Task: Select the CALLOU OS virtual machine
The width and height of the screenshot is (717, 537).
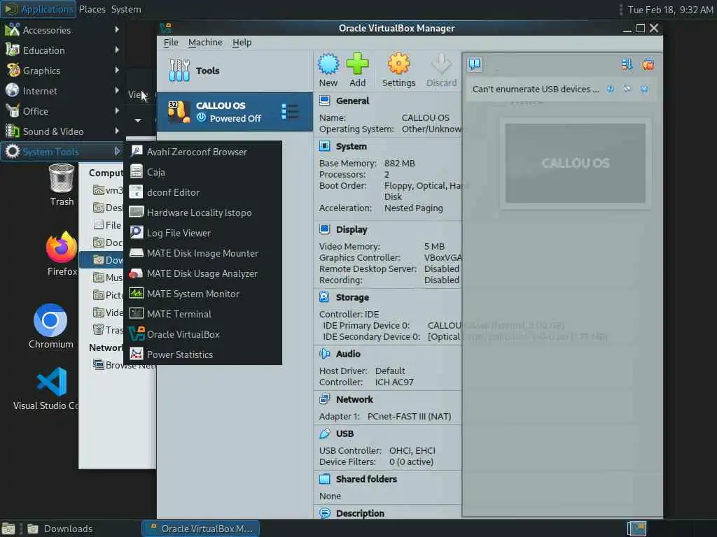Action: [235, 112]
